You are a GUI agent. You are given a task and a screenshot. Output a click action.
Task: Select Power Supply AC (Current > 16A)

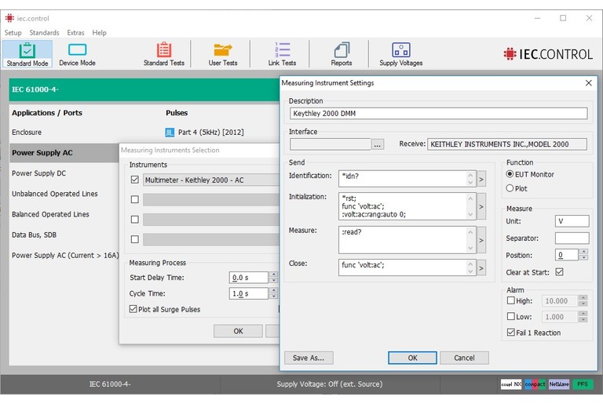65,255
